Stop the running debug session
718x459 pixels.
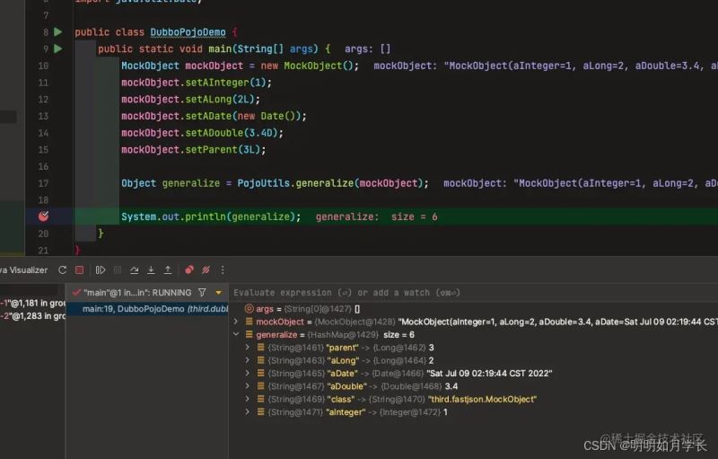click(79, 269)
